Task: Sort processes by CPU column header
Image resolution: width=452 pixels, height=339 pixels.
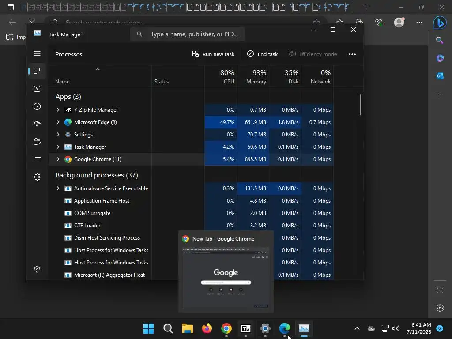Action: (221, 76)
